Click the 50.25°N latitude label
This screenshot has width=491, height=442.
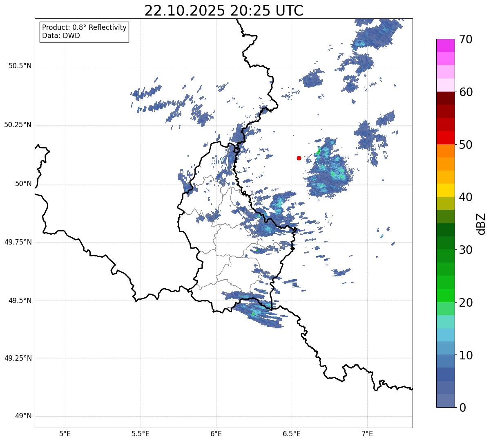coord(18,125)
